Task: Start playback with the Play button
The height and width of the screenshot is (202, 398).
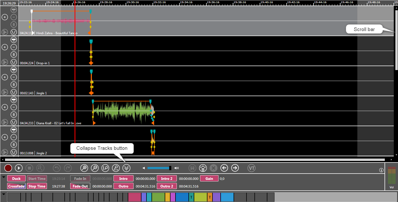Action: [x=18, y=168]
